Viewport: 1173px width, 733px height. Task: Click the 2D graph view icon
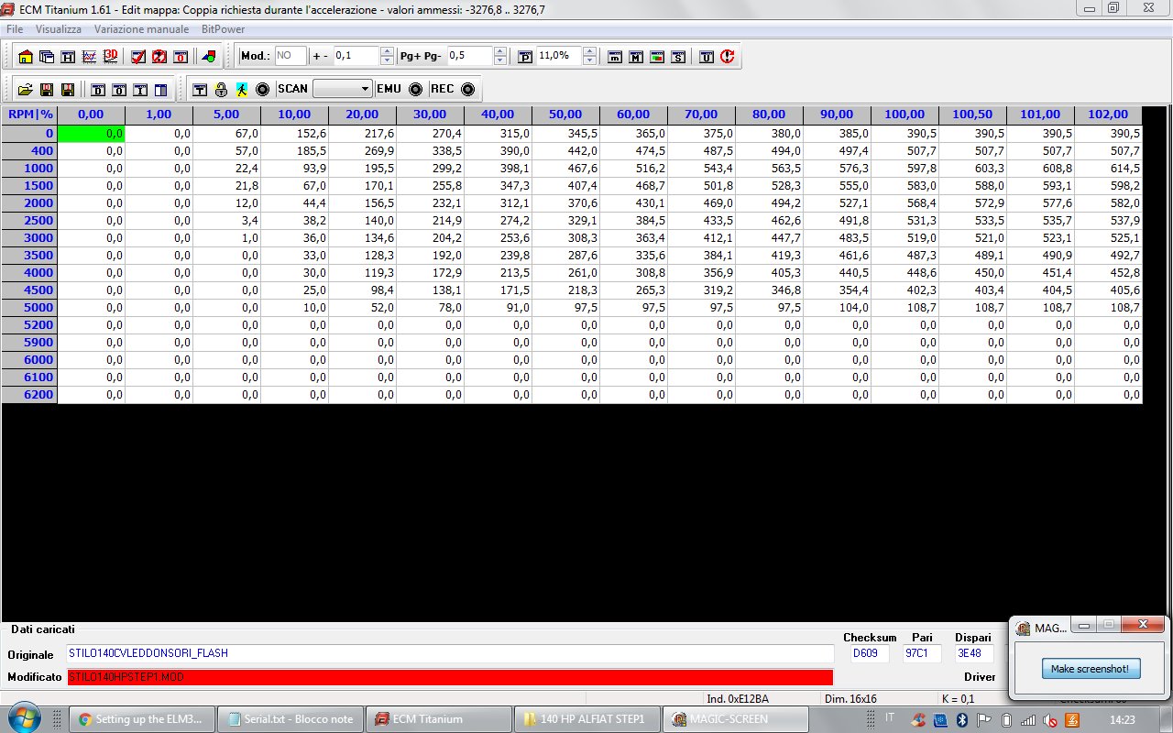point(90,57)
